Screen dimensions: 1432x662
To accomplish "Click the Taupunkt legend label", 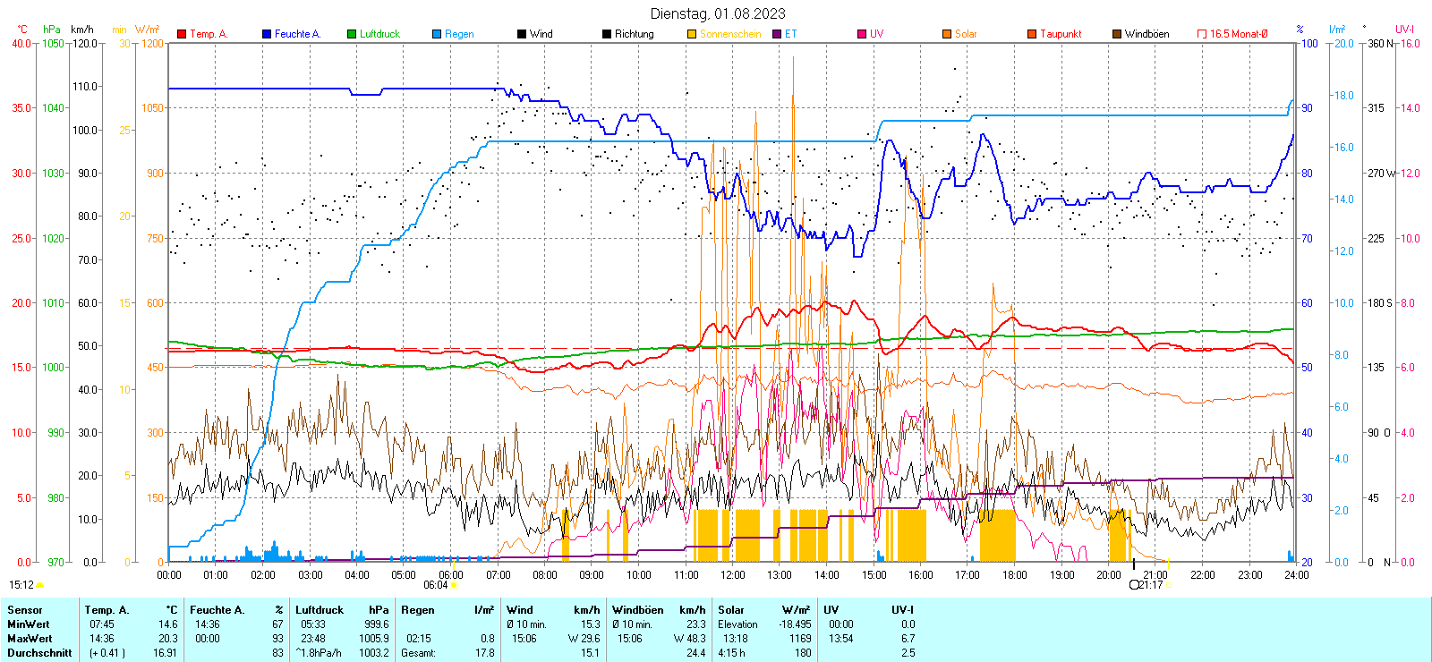I will click(1061, 34).
